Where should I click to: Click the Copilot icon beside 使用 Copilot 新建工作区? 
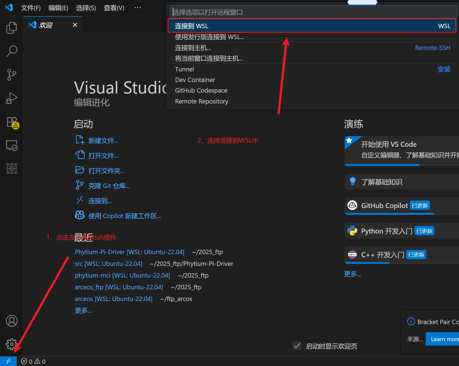[x=80, y=215]
